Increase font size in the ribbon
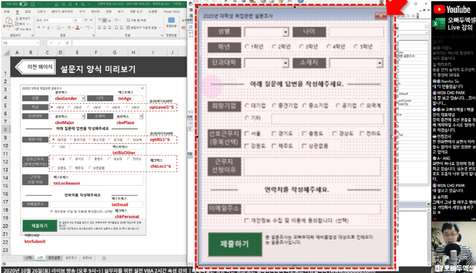The height and width of the screenshot is (273, 476). tap(86, 20)
